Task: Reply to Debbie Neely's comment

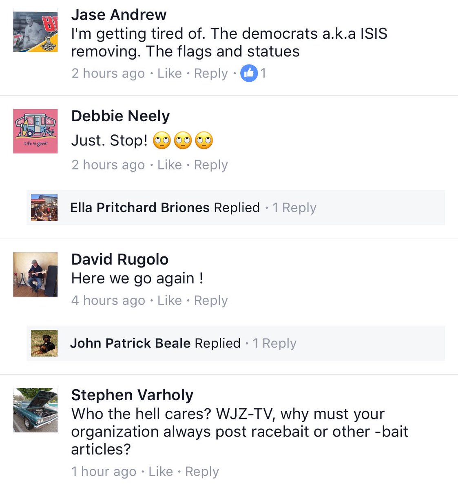Action: pos(211,165)
